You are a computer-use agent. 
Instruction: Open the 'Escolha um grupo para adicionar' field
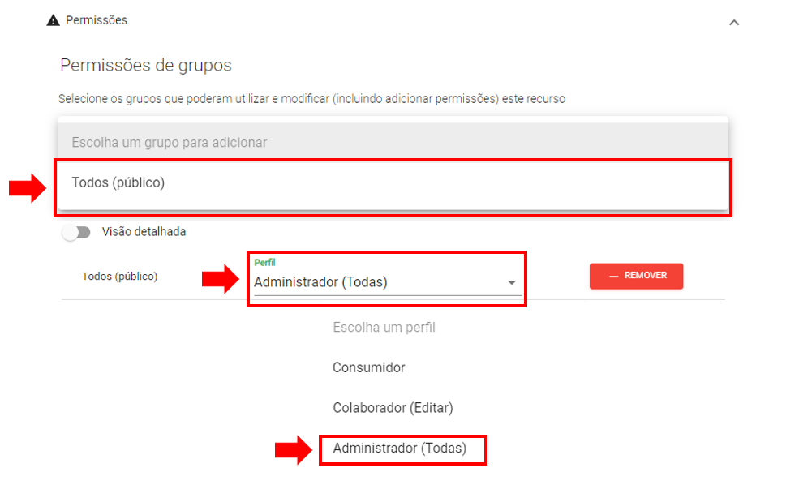click(393, 142)
